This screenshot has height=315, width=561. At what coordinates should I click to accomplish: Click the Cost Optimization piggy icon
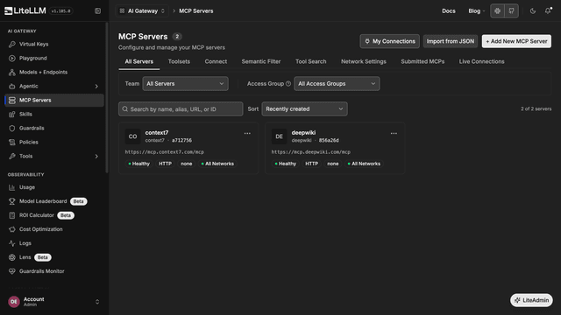pos(11,229)
